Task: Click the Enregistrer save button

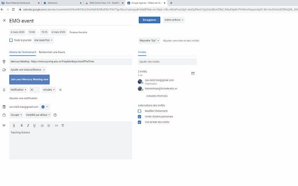Action: coord(149,20)
